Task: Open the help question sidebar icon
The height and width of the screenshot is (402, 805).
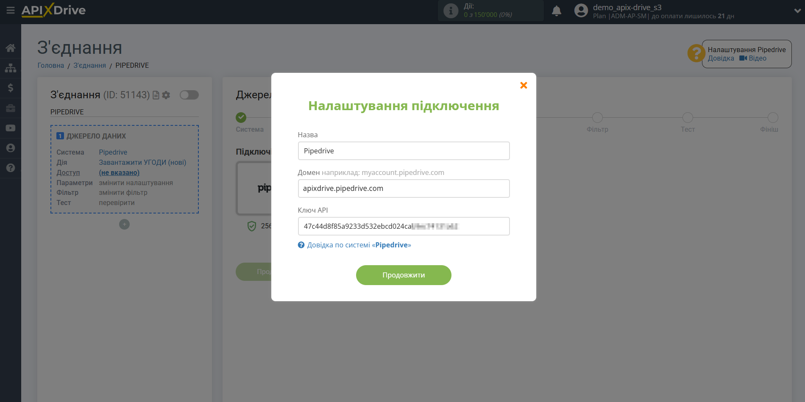Action: click(11, 168)
